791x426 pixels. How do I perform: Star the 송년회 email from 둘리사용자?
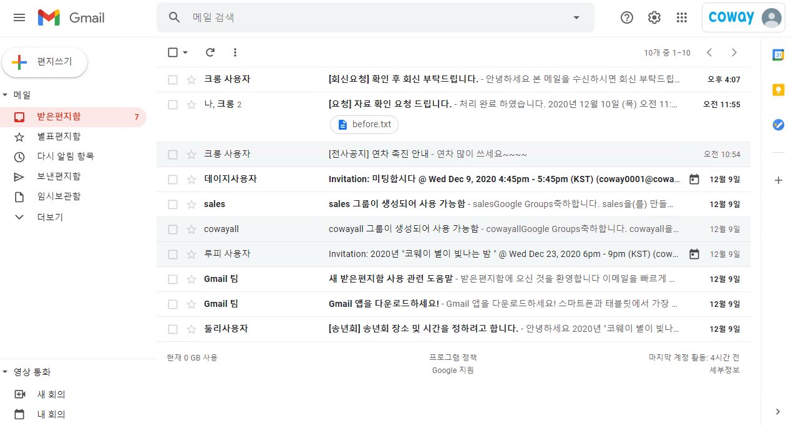(192, 329)
